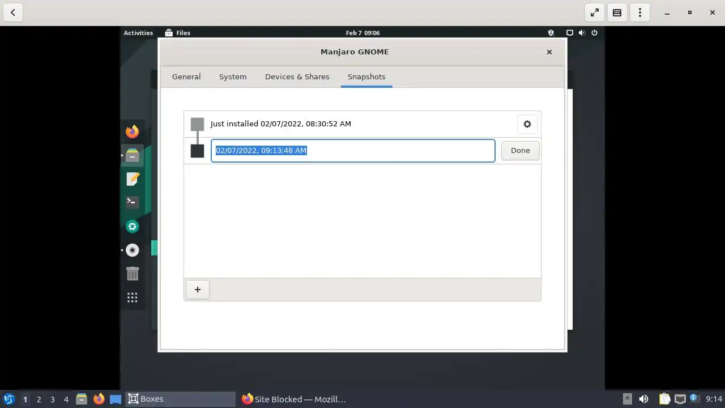725x408 pixels.
Task: Open the power menu in GNOME top bar
Action: 594,33
